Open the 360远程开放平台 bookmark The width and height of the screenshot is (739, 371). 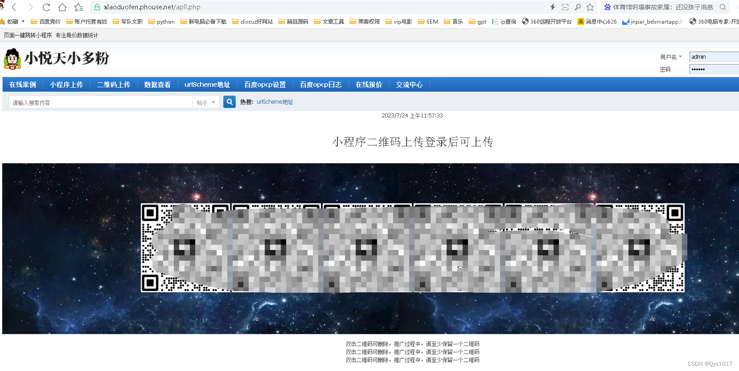click(x=546, y=21)
